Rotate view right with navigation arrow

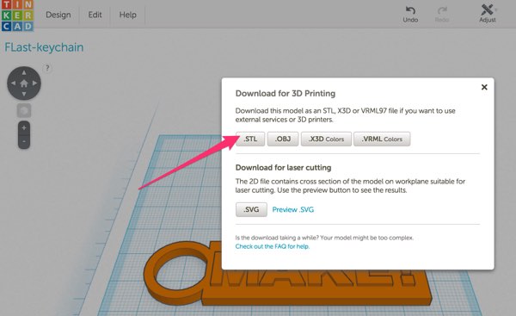(x=35, y=84)
